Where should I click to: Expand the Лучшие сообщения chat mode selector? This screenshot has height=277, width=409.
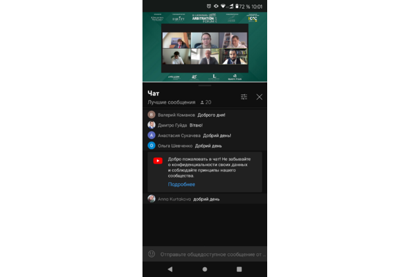pyautogui.click(x=172, y=102)
